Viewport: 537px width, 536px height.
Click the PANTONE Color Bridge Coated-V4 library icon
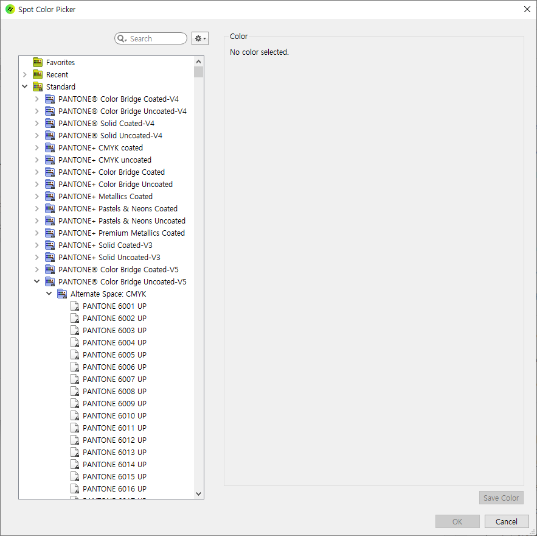[50, 99]
